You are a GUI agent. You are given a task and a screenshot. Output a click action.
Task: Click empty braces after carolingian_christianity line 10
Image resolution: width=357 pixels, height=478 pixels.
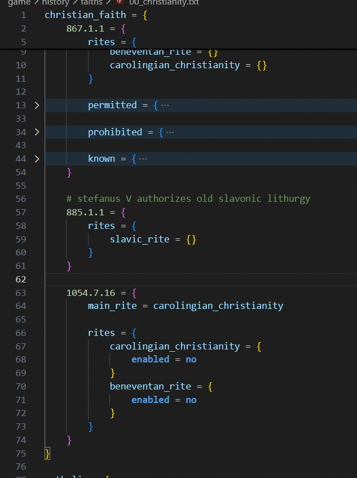[262, 65]
